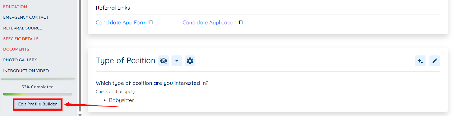Copy the Candidate App Form link
This screenshot has width=462, height=116.
(x=151, y=22)
